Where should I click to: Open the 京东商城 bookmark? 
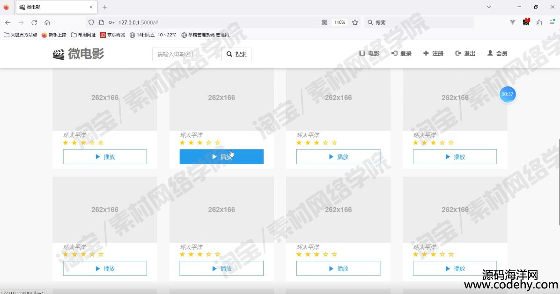pyautogui.click(x=112, y=35)
